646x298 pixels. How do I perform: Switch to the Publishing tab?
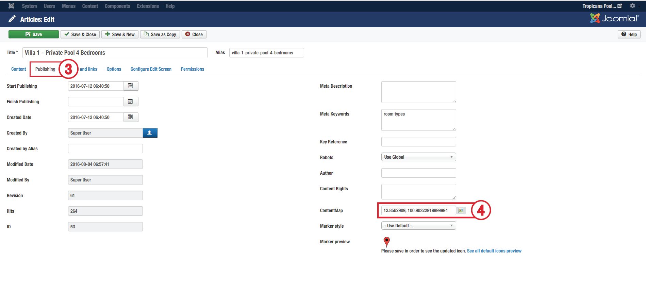coord(45,69)
